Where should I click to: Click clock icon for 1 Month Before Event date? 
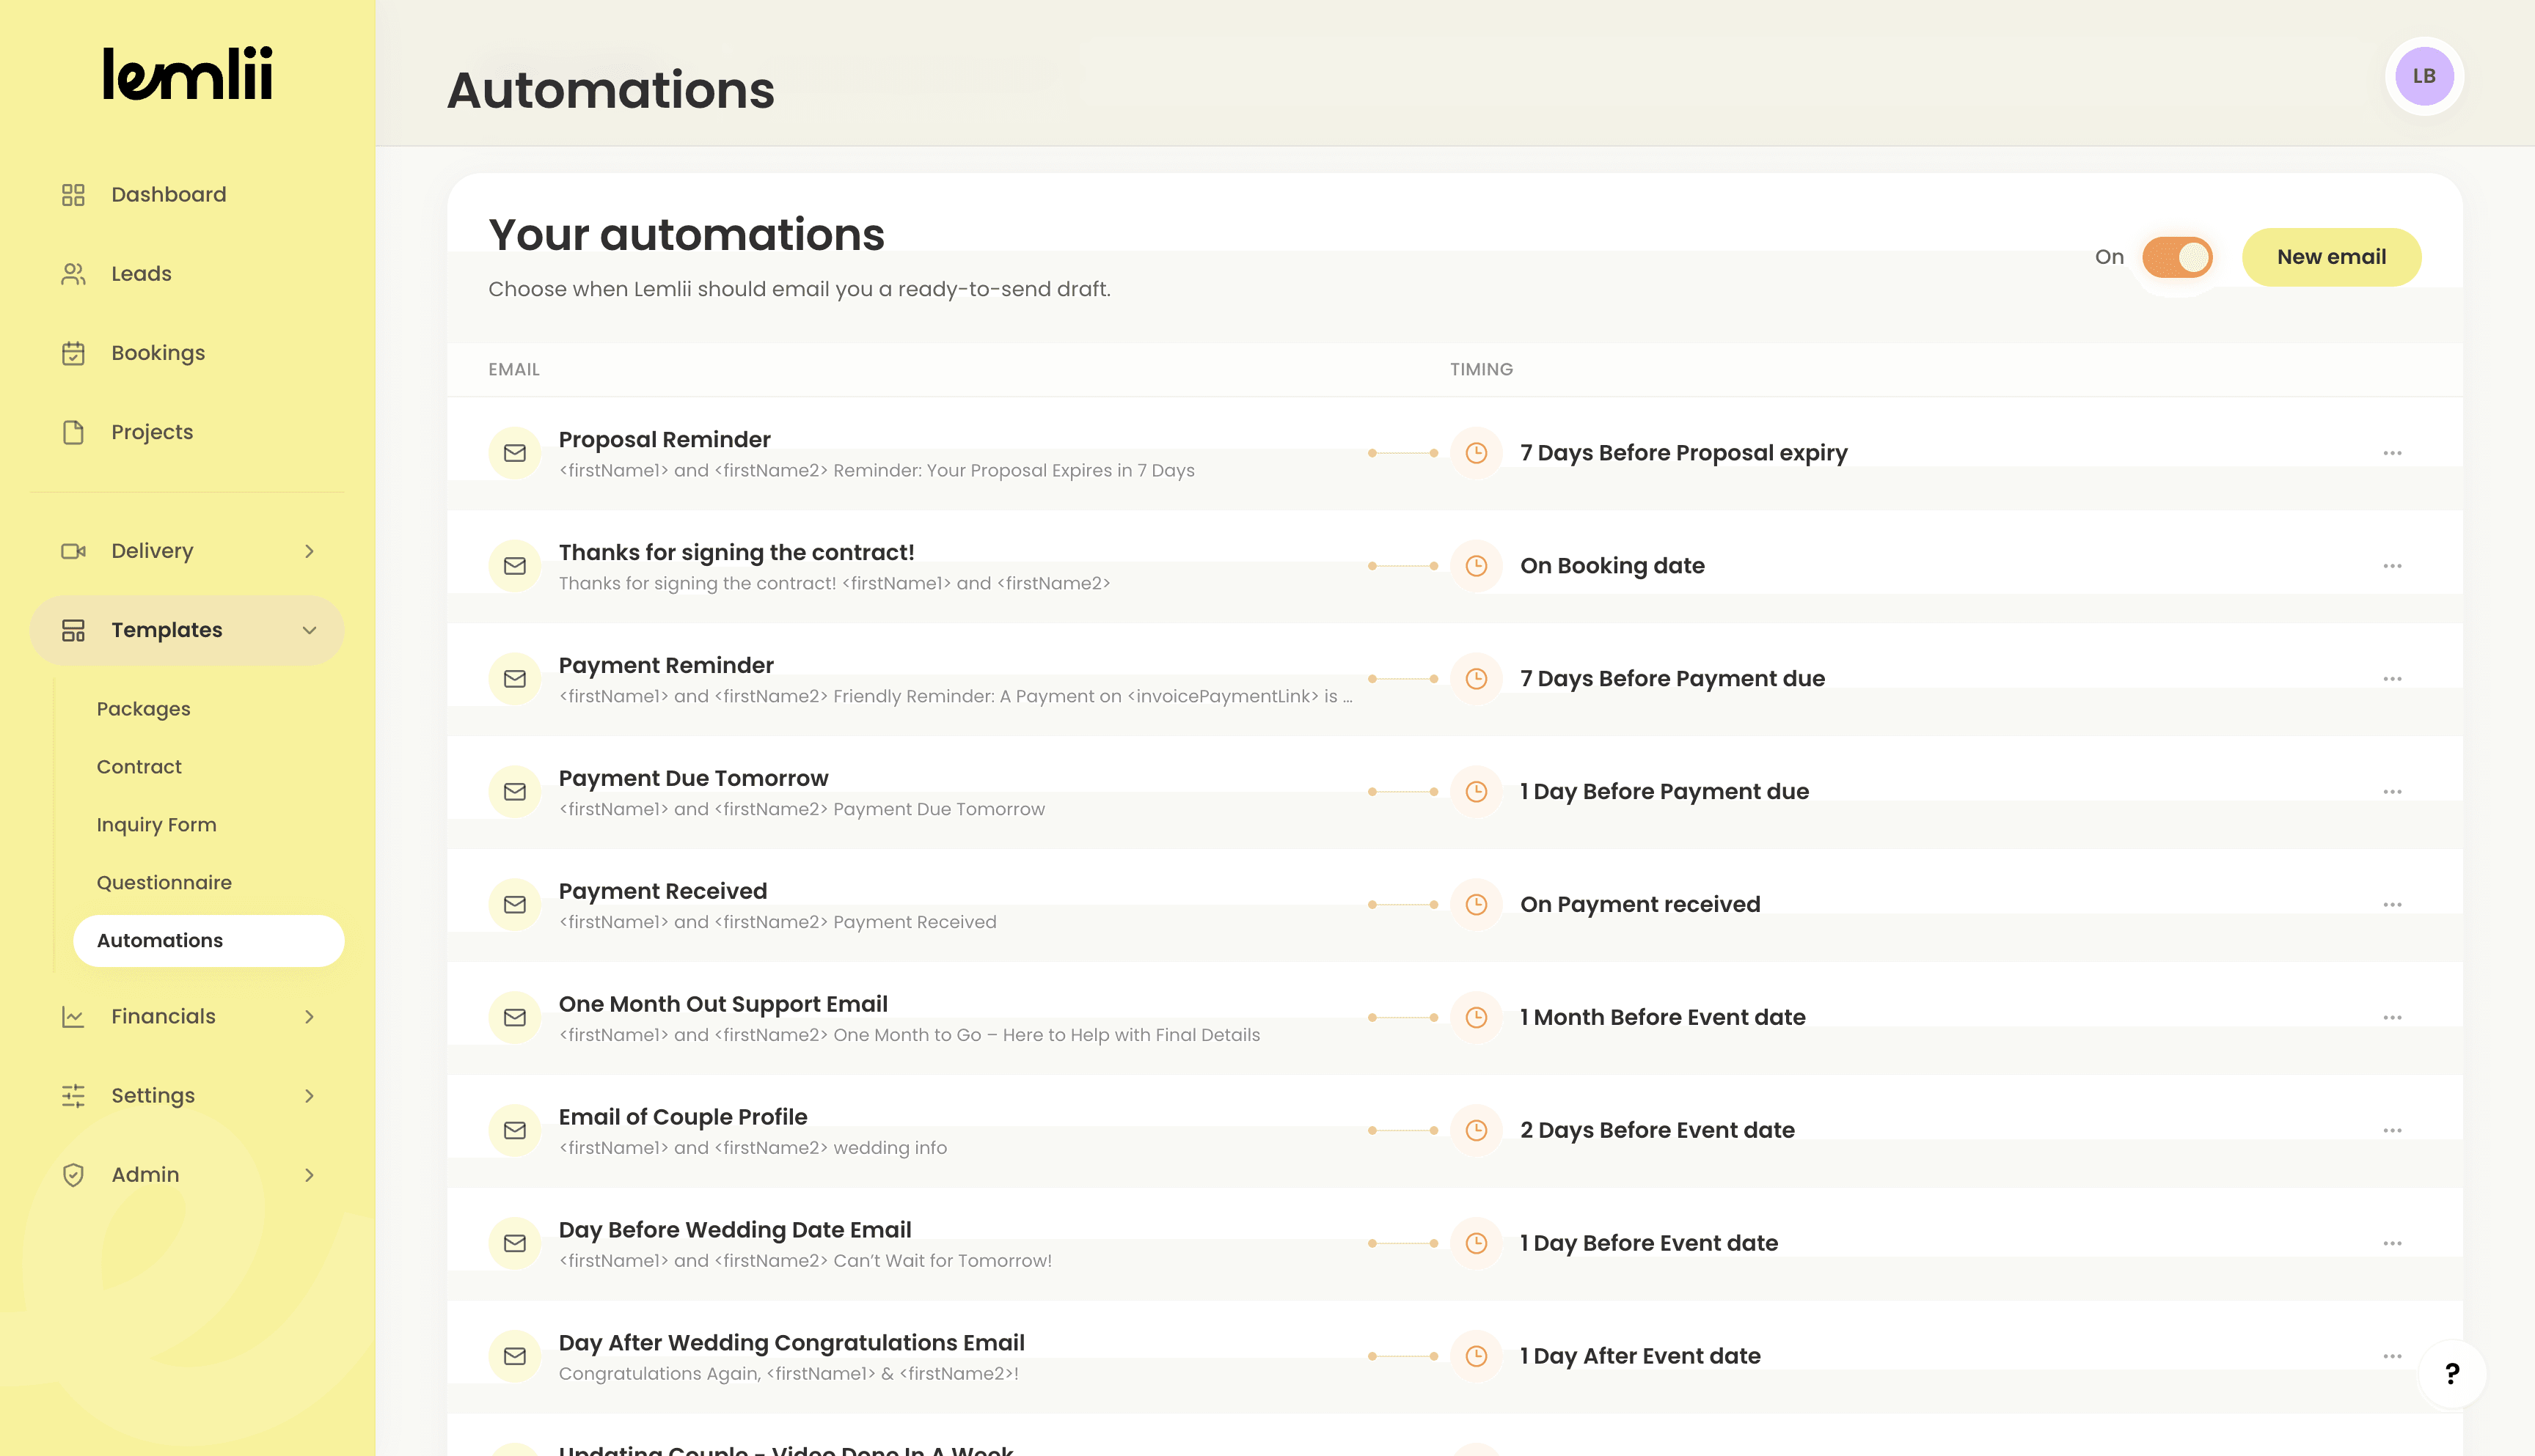tap(1476, 1017)
